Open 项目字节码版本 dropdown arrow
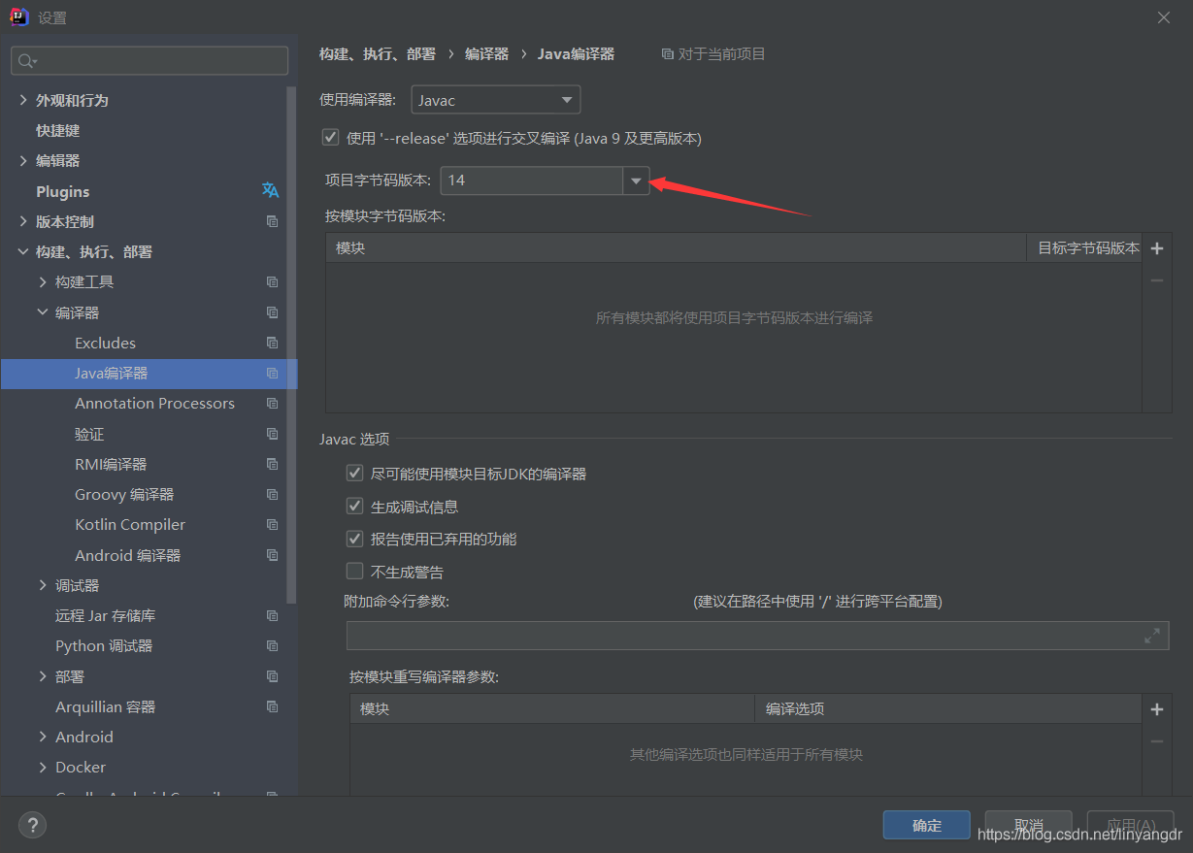The image size is (1193, 853). (636, 180)
